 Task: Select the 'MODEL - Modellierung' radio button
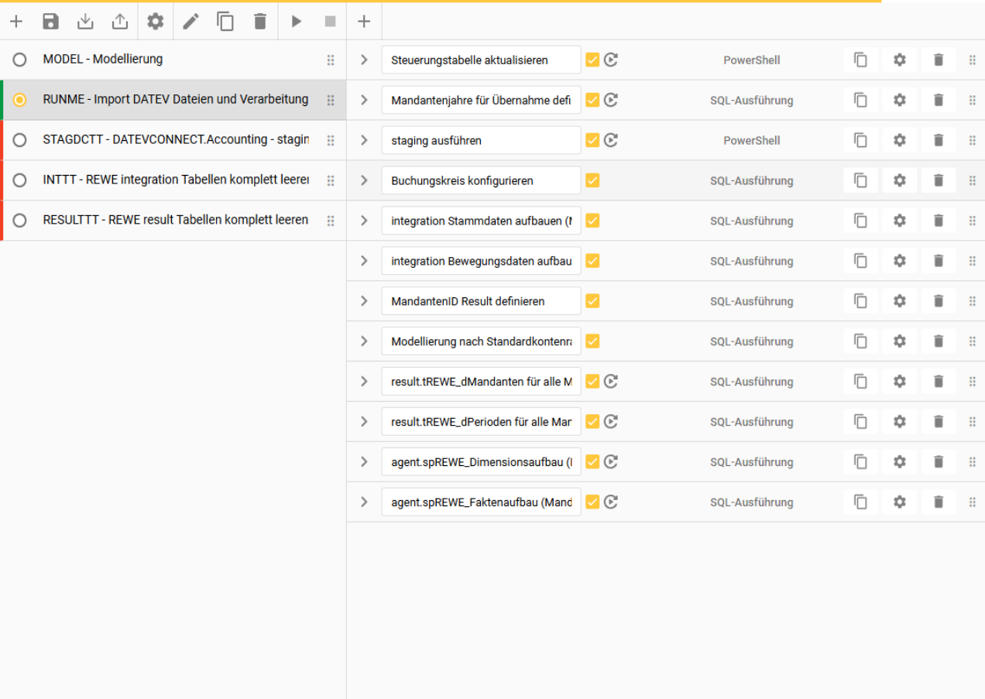tap(20, 60)
